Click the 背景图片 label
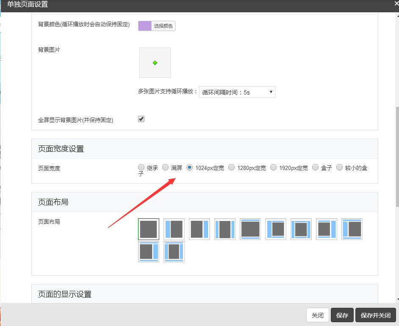This screenshot has width=399, height=326. (x=49, y=50)
